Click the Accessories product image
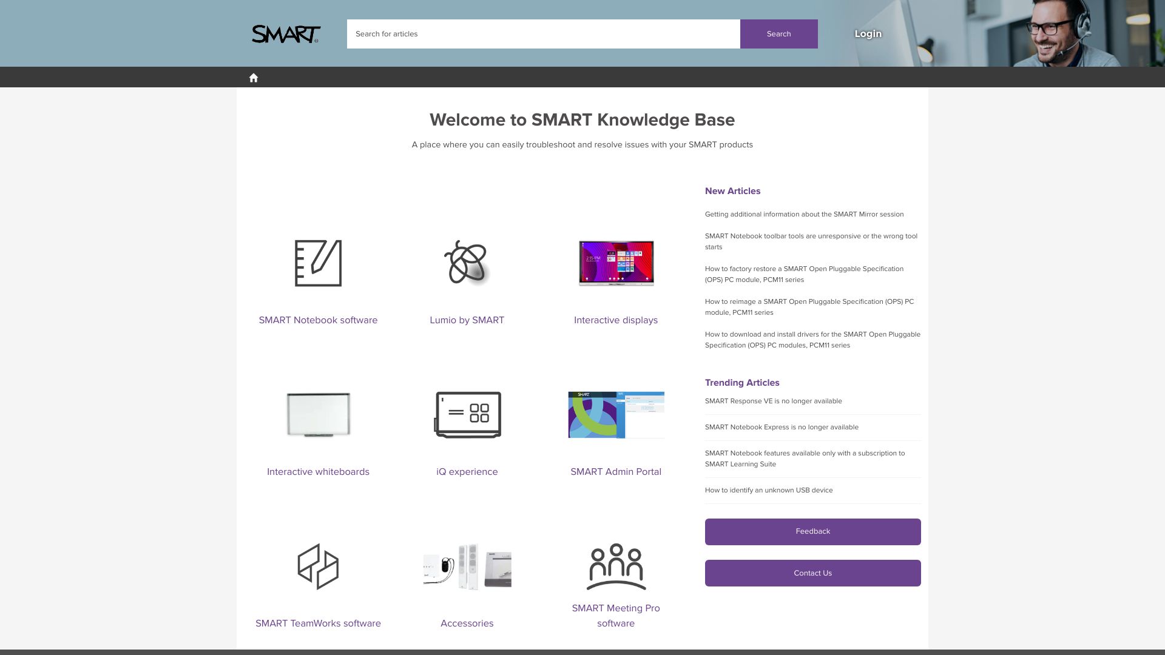Screen dimensions: 1165x655 (x=467, y=566)
